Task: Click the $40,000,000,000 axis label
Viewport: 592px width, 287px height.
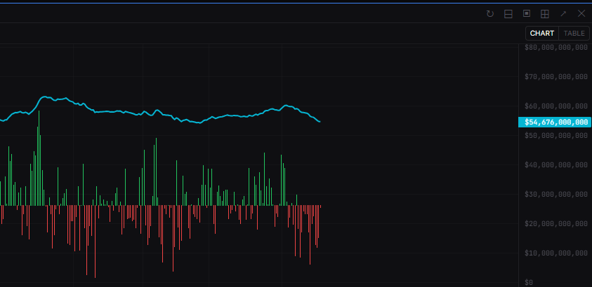Action: click(x=556, y=164)
